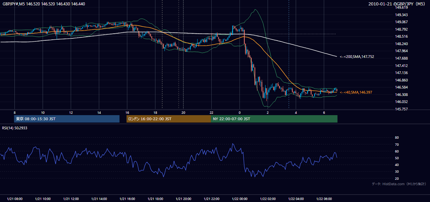Image resolution: width=430 pixels, height=202 pixels.
Task: Click the 1/21 08:00 date label
Action: point(14,199)
